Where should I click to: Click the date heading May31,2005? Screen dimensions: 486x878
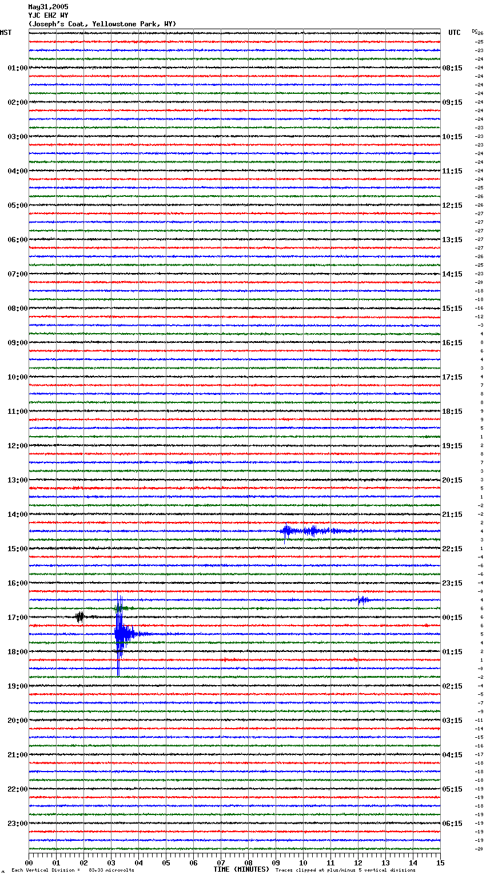tap(48, 7)
